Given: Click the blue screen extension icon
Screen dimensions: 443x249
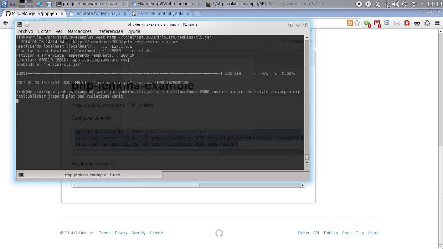Looking at the screenshot, I should point(387,23).
